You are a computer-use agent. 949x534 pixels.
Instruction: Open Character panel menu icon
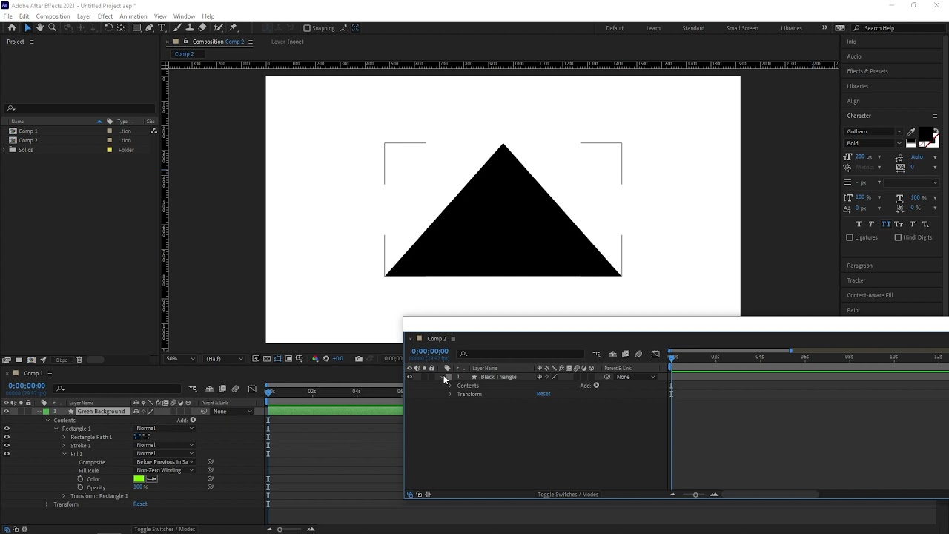(935, 116)
